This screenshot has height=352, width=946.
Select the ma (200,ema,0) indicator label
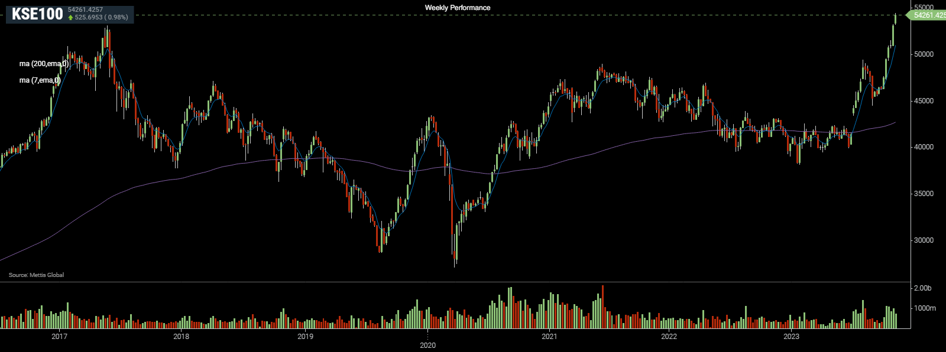pyautogui.click(x=44, y=64)
